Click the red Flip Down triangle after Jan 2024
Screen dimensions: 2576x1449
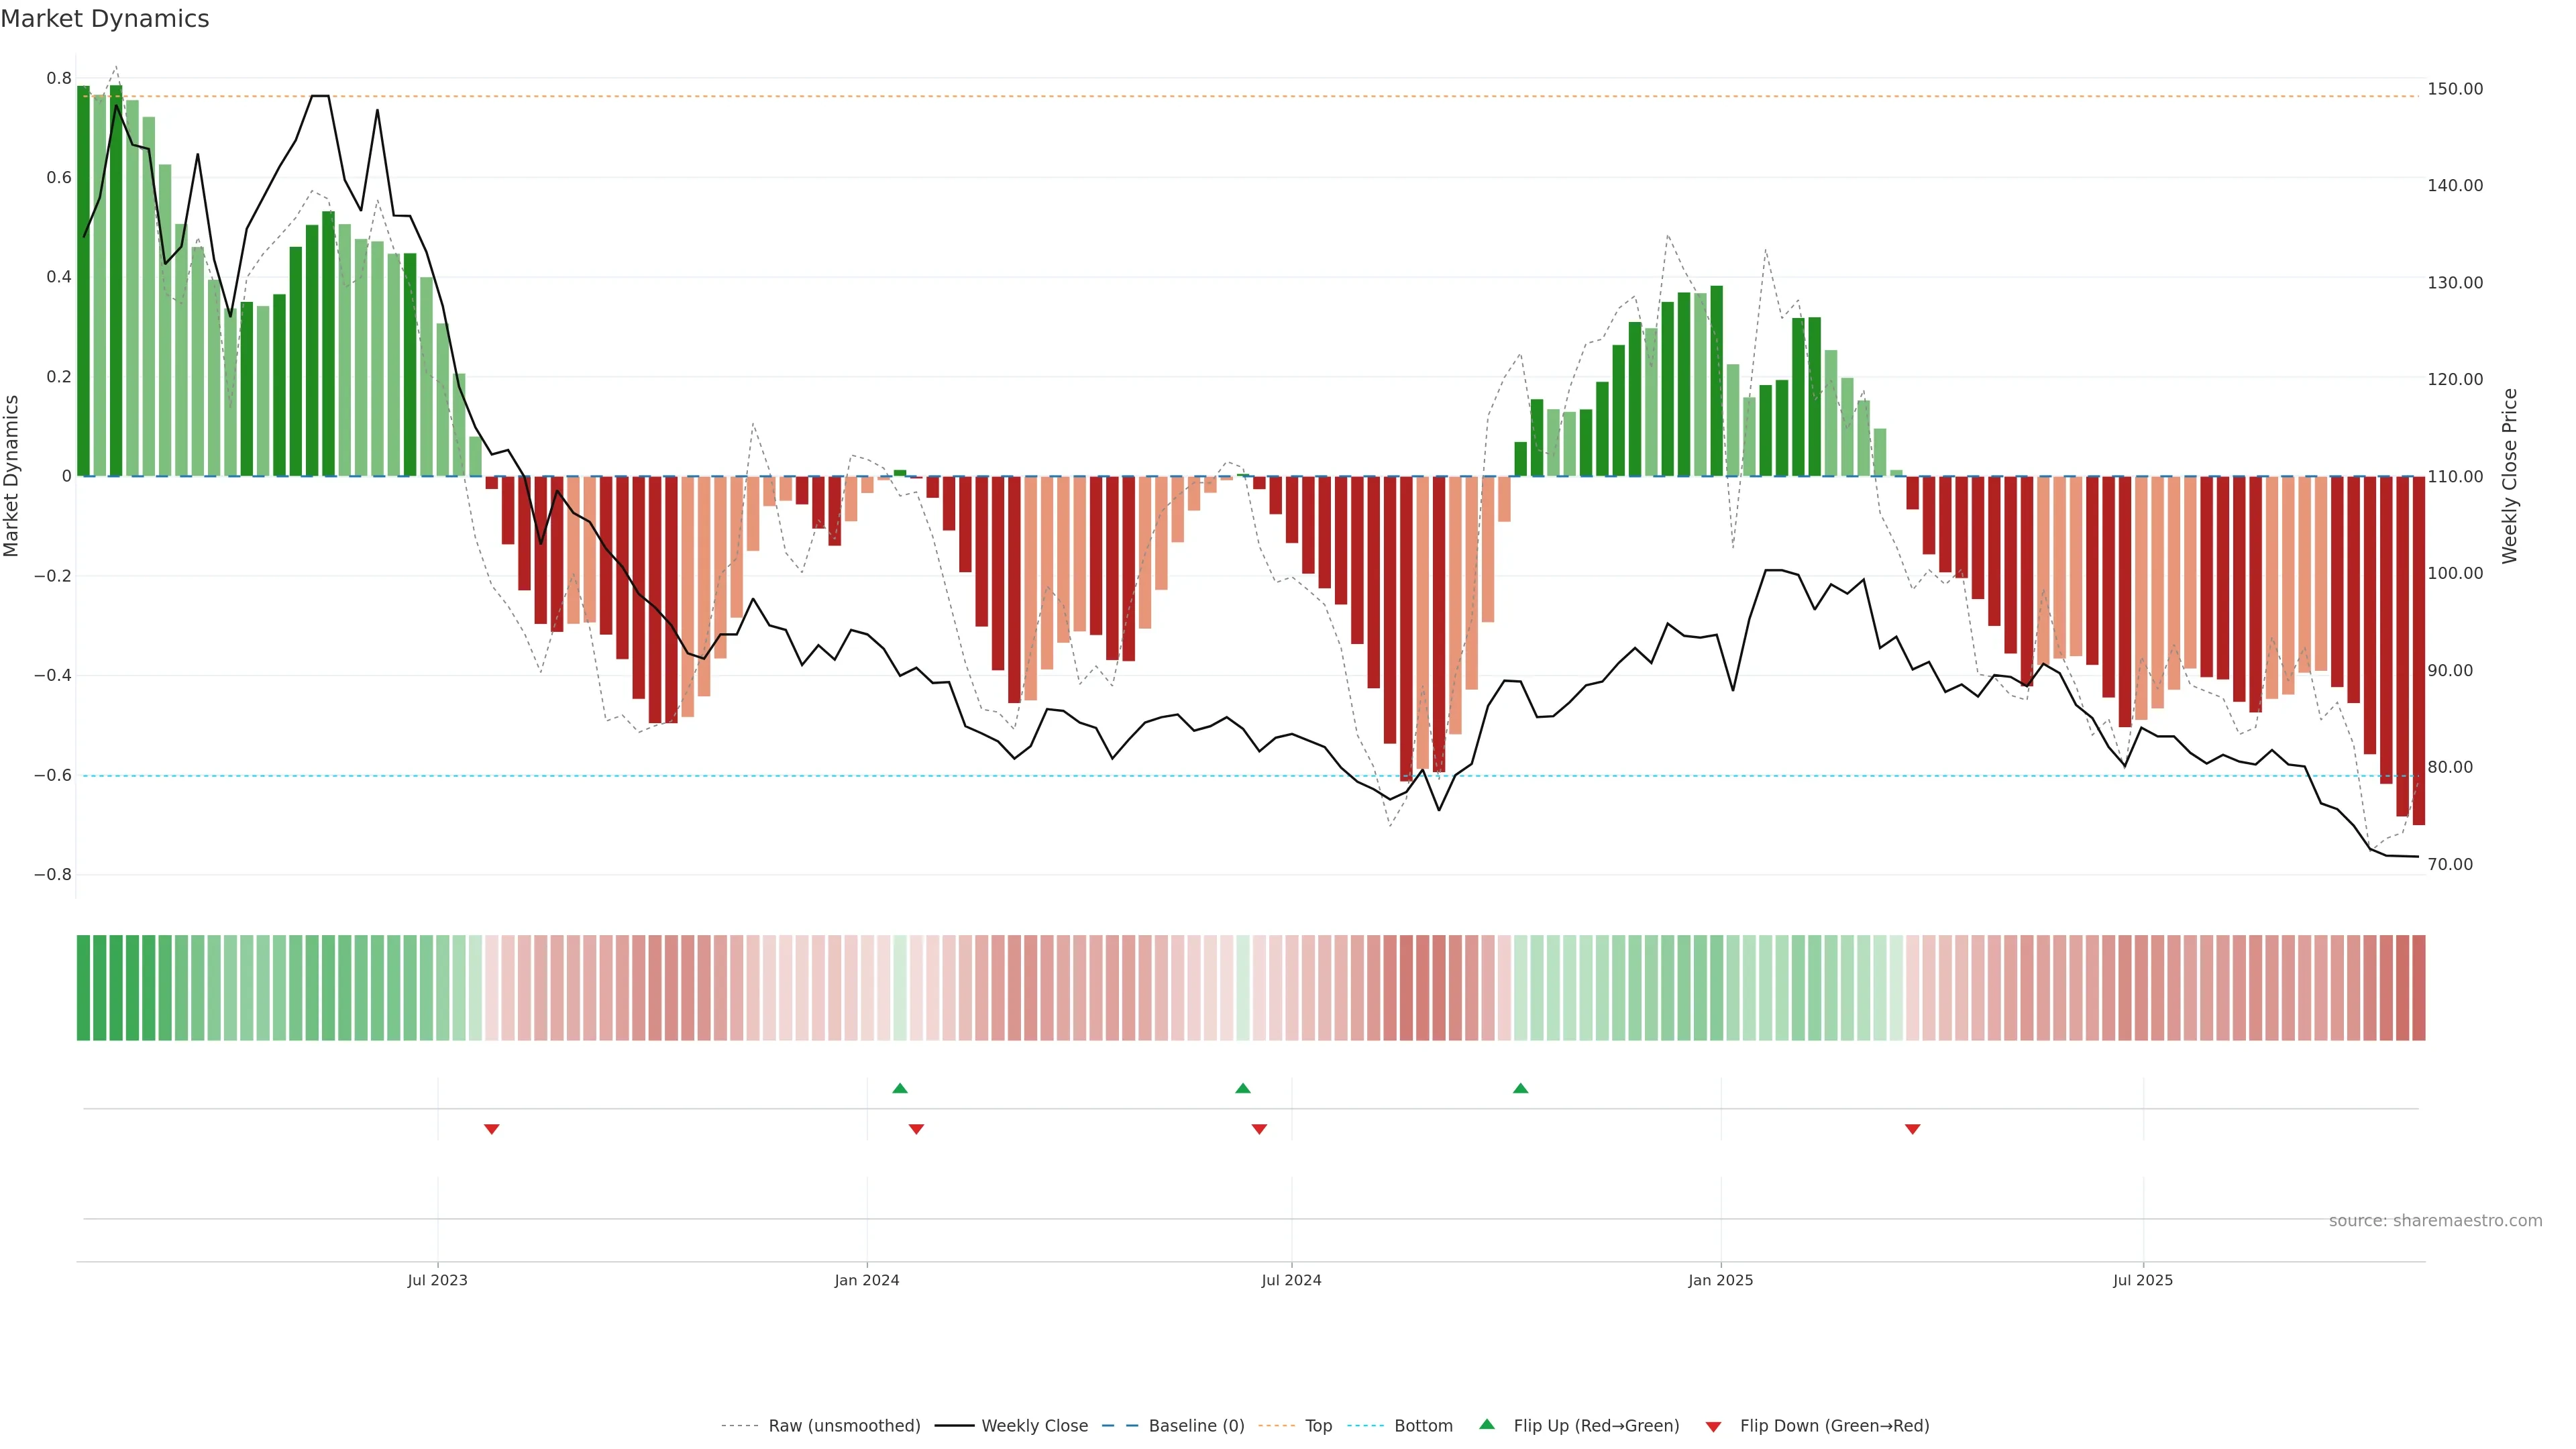click(916, 1129)
